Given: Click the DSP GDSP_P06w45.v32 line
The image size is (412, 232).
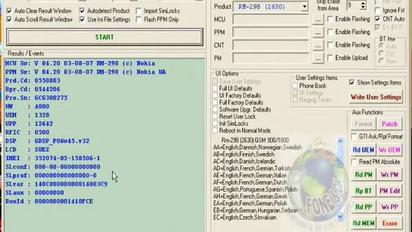Looking at the screenshot, I should [47, 141].
